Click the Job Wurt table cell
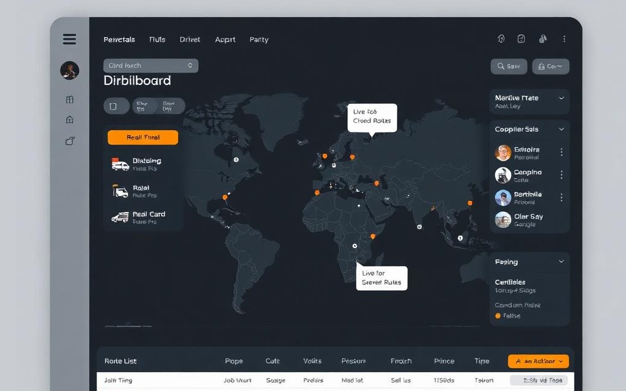 (x=238, y=380)
